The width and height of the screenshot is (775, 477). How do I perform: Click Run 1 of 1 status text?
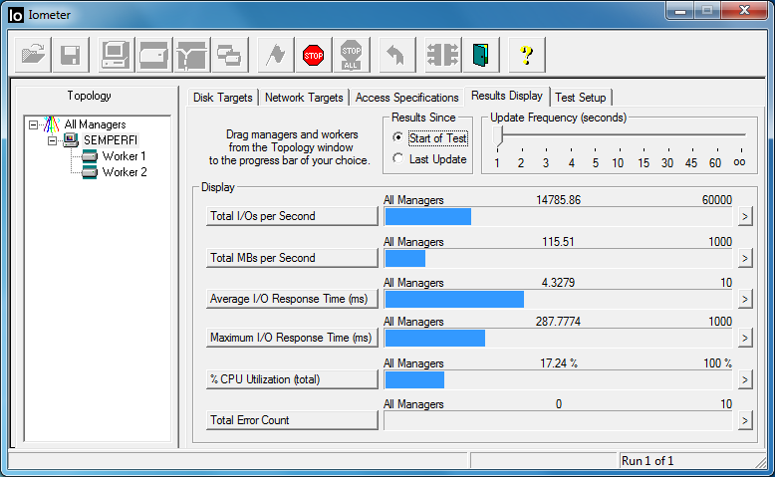pos(647,461)
